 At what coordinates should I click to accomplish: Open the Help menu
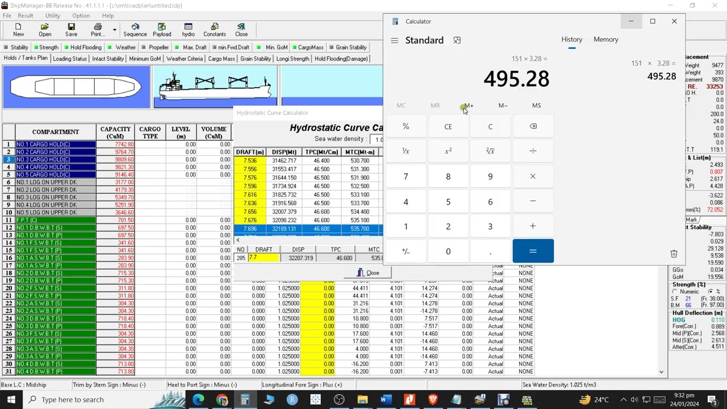click(x=108, y=15)
